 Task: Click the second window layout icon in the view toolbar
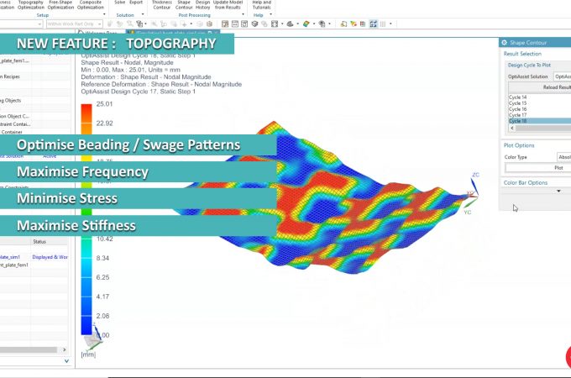(235, 24)
